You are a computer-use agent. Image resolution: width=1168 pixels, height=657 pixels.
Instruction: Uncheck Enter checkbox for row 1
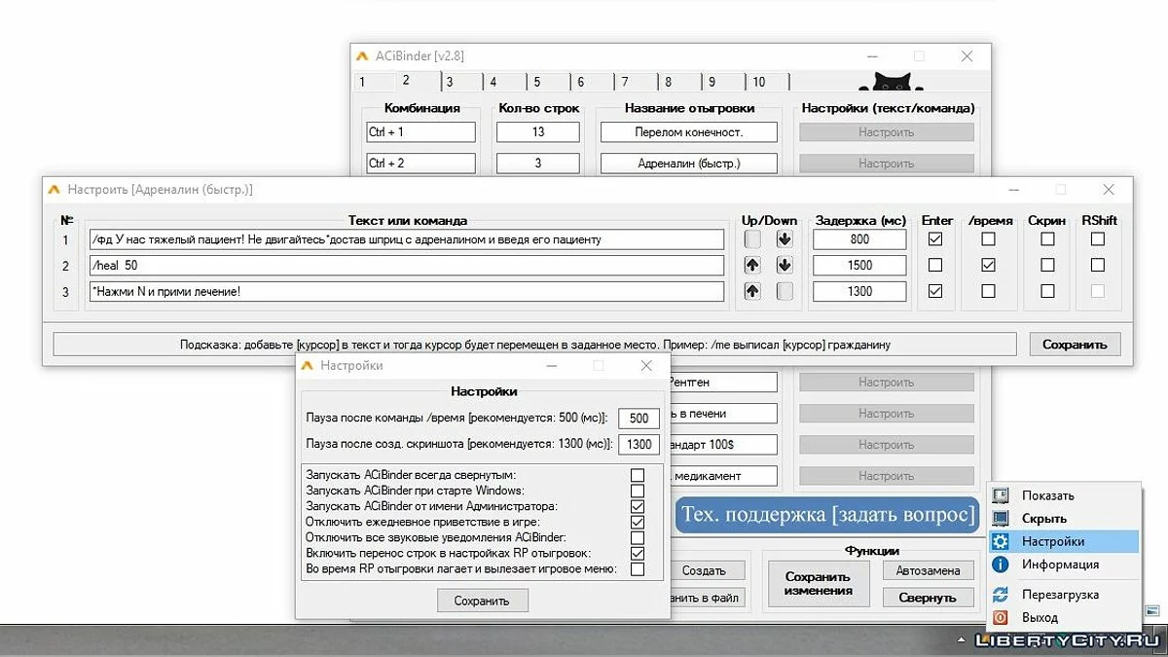click(935, 239)
